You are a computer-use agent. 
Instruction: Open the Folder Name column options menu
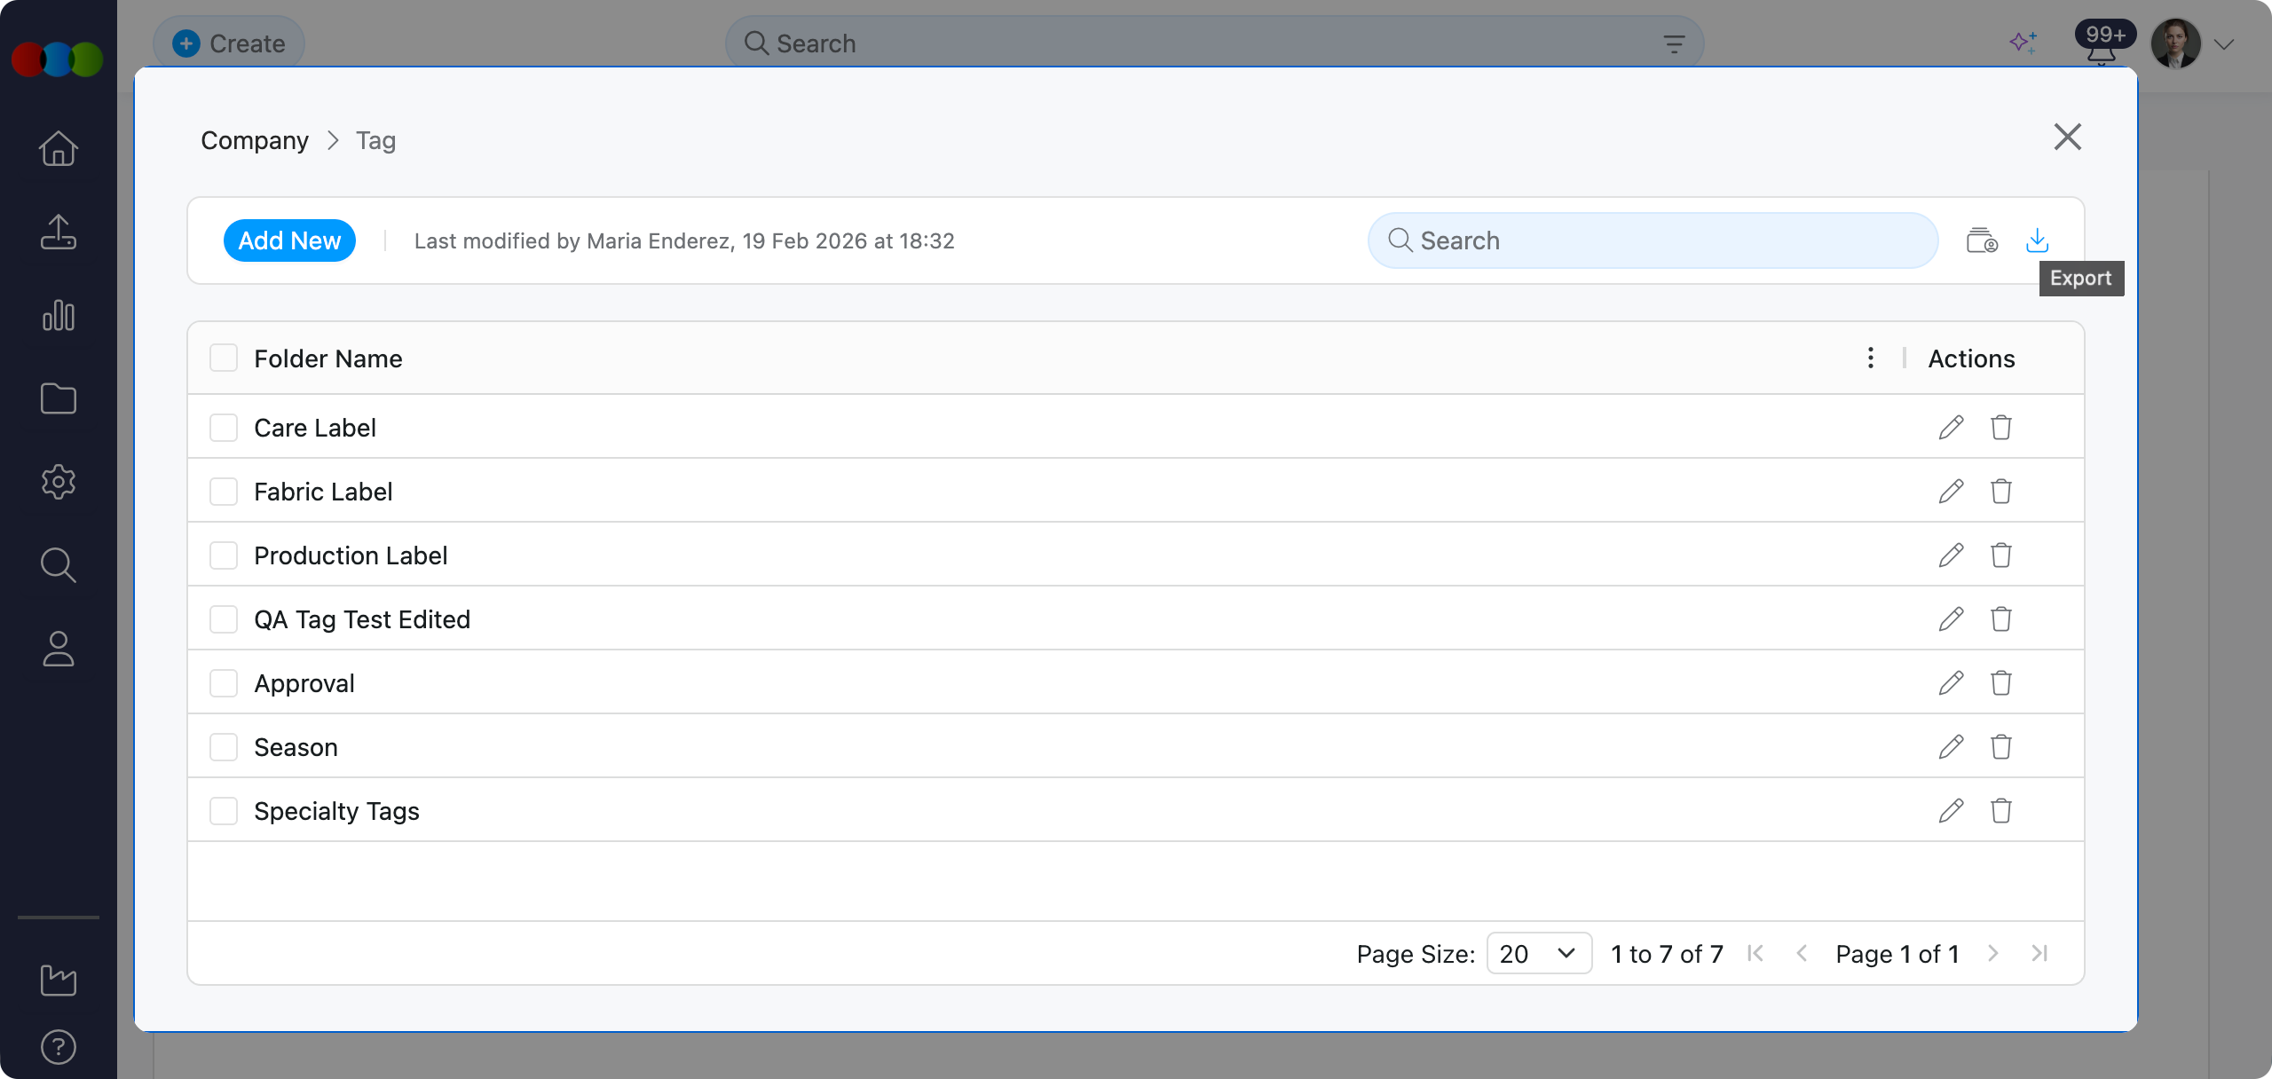1870,358
